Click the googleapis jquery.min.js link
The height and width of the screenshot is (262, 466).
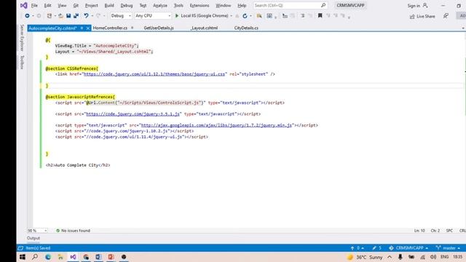pos(216,125)
